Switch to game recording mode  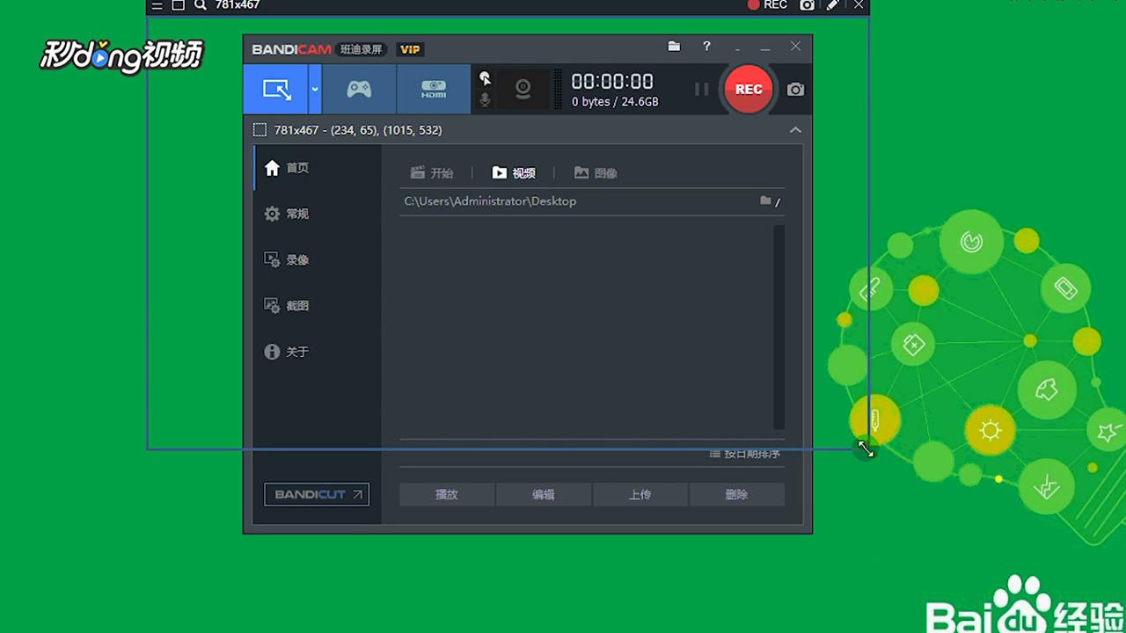pos(359,89)
